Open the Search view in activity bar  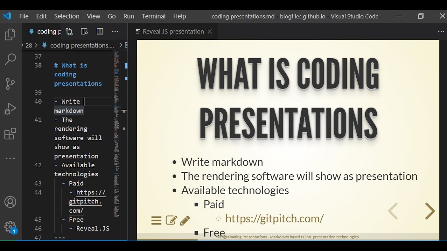[10, 59]
